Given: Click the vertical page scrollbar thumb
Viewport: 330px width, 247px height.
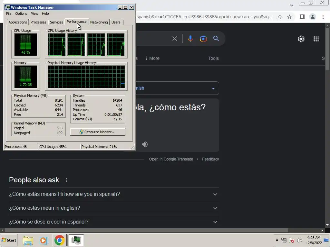Looking at the screenshot, I should coord(327,49).
